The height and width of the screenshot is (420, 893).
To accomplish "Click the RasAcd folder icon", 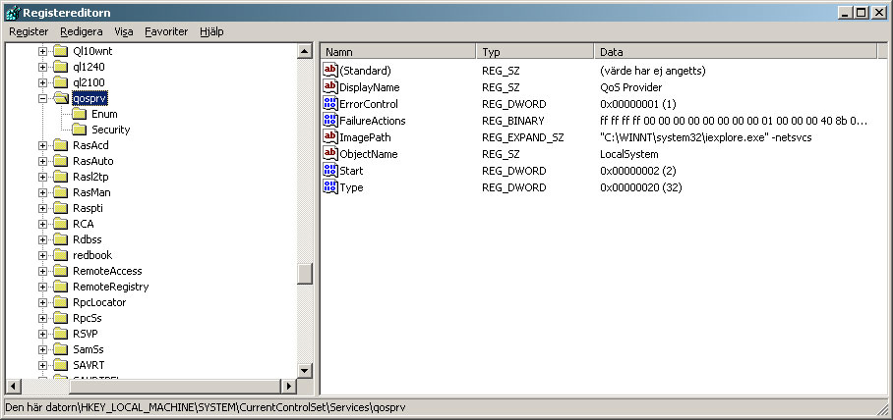I will pyautogui.click(x=60, y=145).
